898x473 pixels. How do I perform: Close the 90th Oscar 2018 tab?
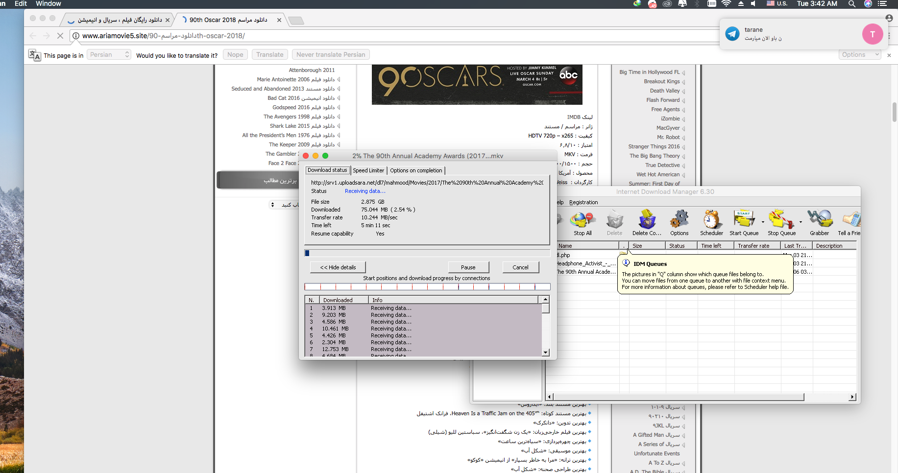279,20
